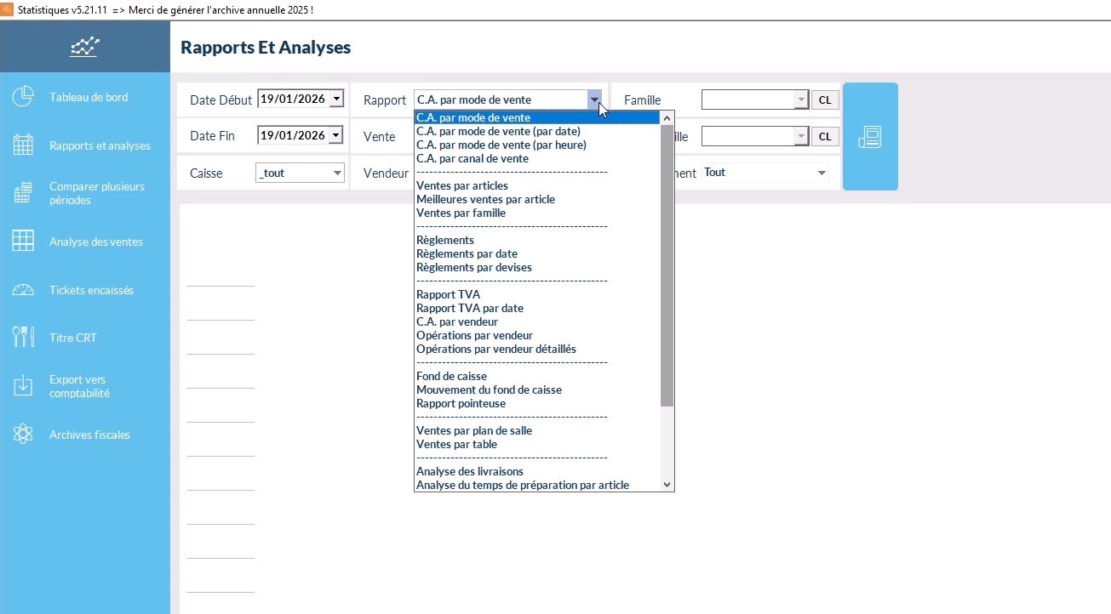Click the Comparer plusieurs périodes icon

click(23, 193)
